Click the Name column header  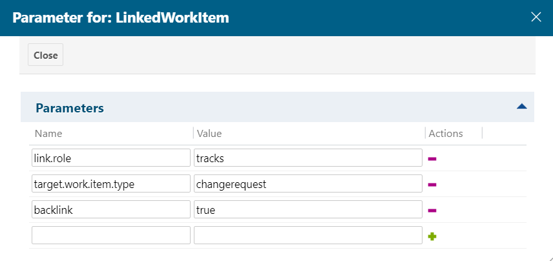pos(48,133)
